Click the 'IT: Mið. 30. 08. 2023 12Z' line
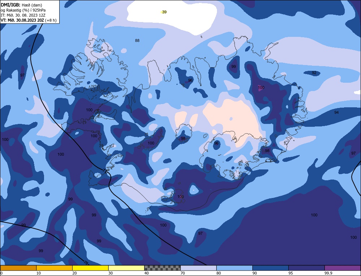This screenshot has width=361, height=276. click(23, 15)
